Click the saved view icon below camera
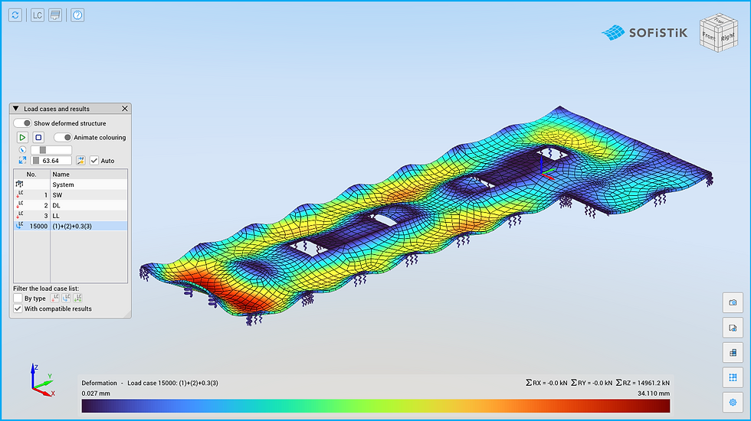751x421 pixels. click(733, 328)
